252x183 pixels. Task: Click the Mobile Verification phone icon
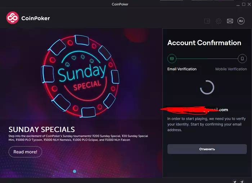coord(242,58)
